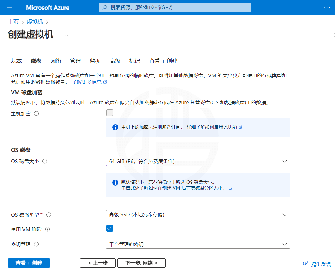Click external link icon after 了解更多信息
335x277 pixels.
pos(105,82)
